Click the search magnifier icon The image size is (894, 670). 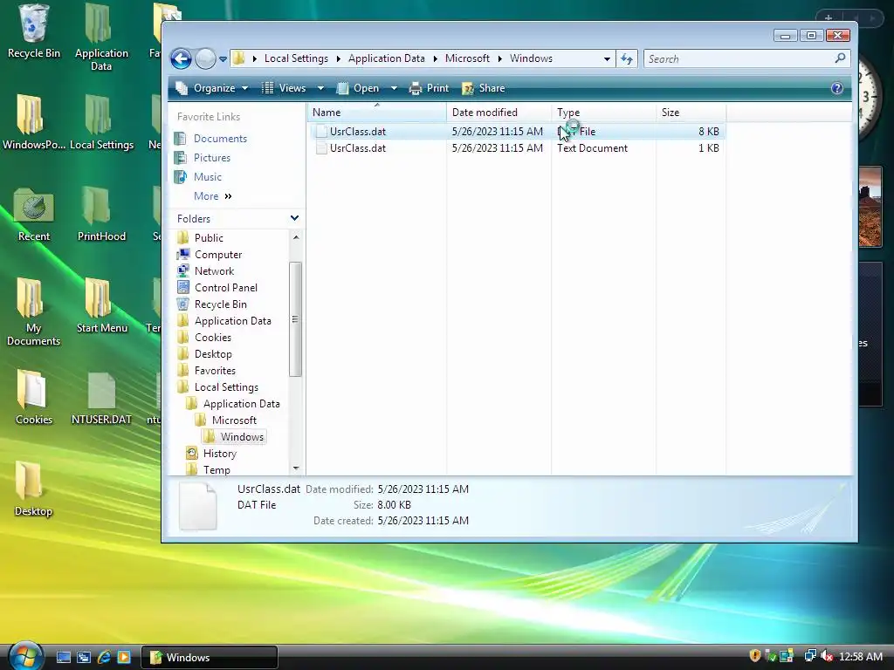[x=840, y=58]
